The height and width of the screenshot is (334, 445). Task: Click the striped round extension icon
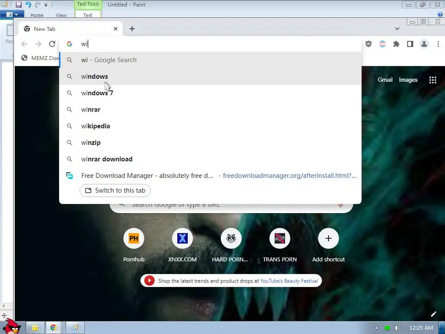point(382,44)
